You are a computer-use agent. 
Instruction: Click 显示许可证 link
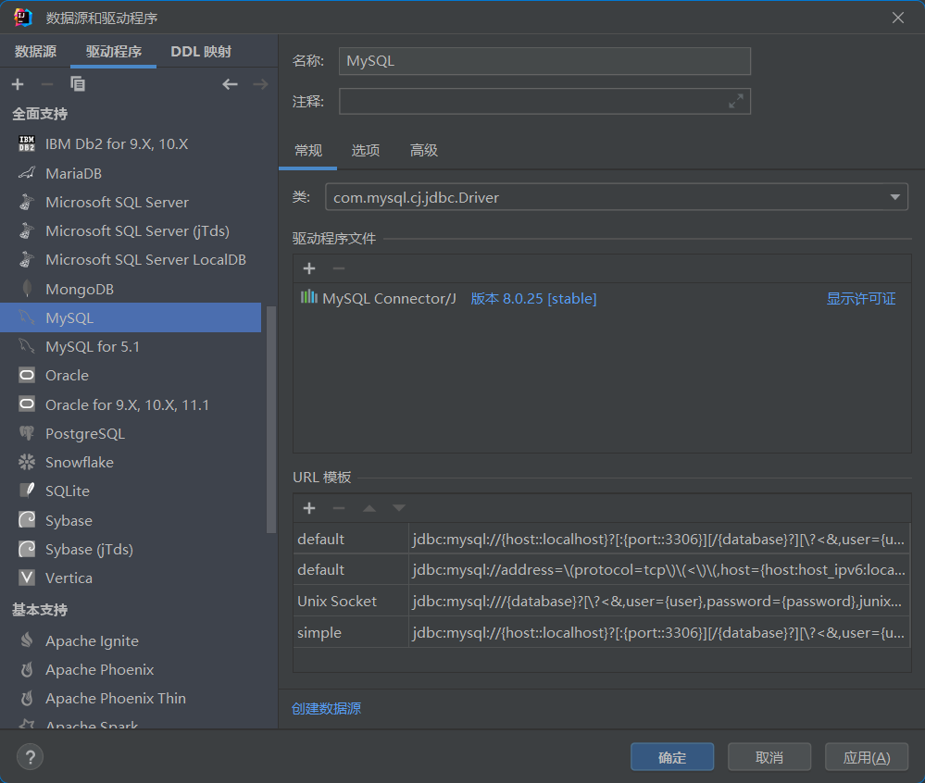pos(861,299)
